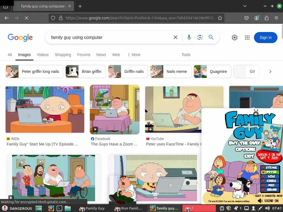The width and height of the screenshot is (283, 212).
Task: Select LOIS character option
Action: pos(270,176)
